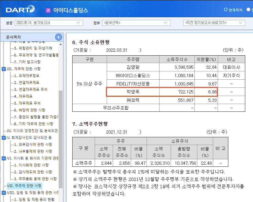Collapse the VIII. 임원 및 직원 section
The height and width of the screenshot is (202, 253).
point(4,192)
